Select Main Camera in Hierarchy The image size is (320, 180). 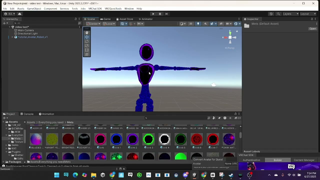coord(25,30)
